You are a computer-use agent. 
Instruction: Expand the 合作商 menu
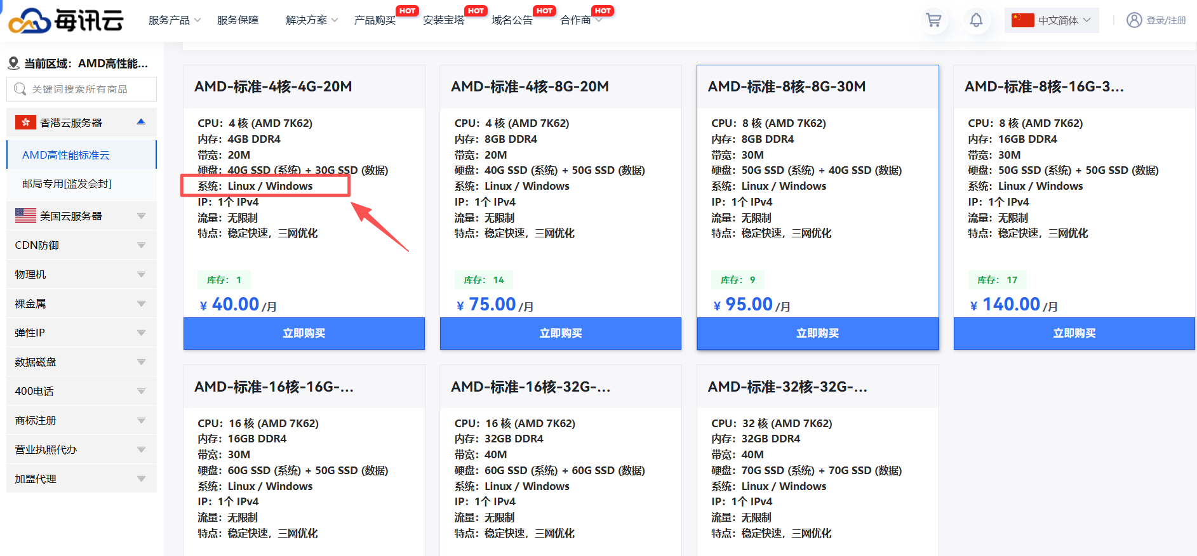click(581, 20)
